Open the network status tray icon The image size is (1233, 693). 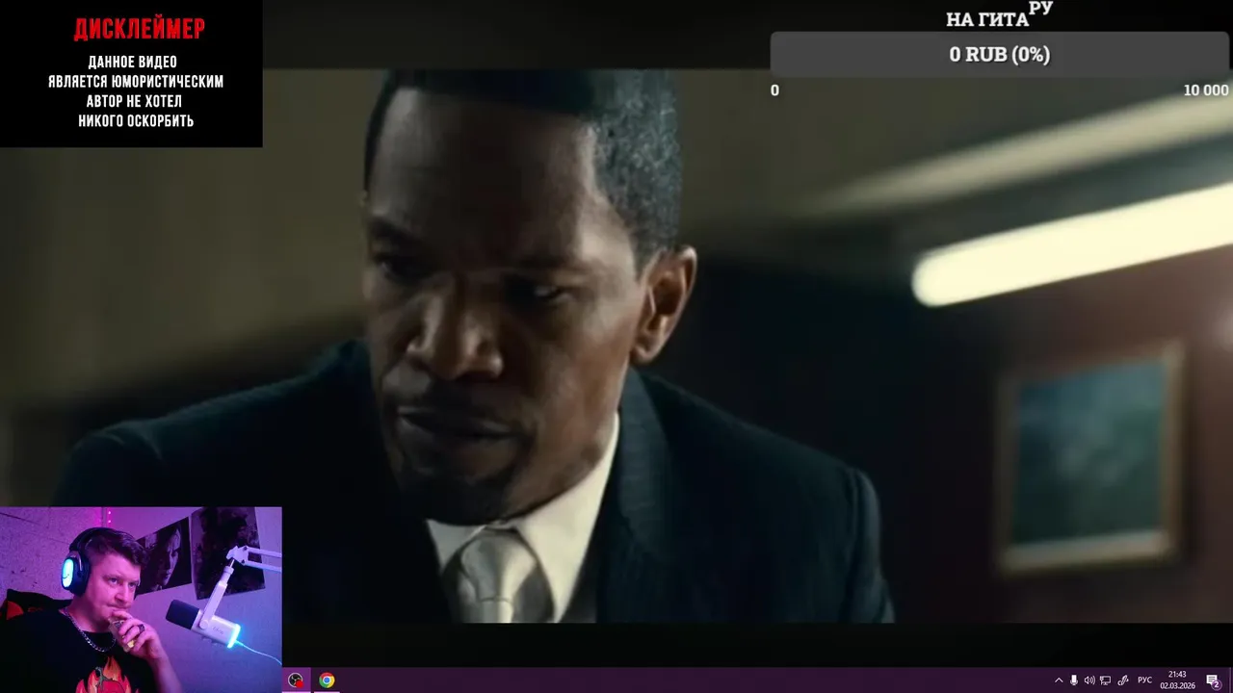click(1105, 680)
